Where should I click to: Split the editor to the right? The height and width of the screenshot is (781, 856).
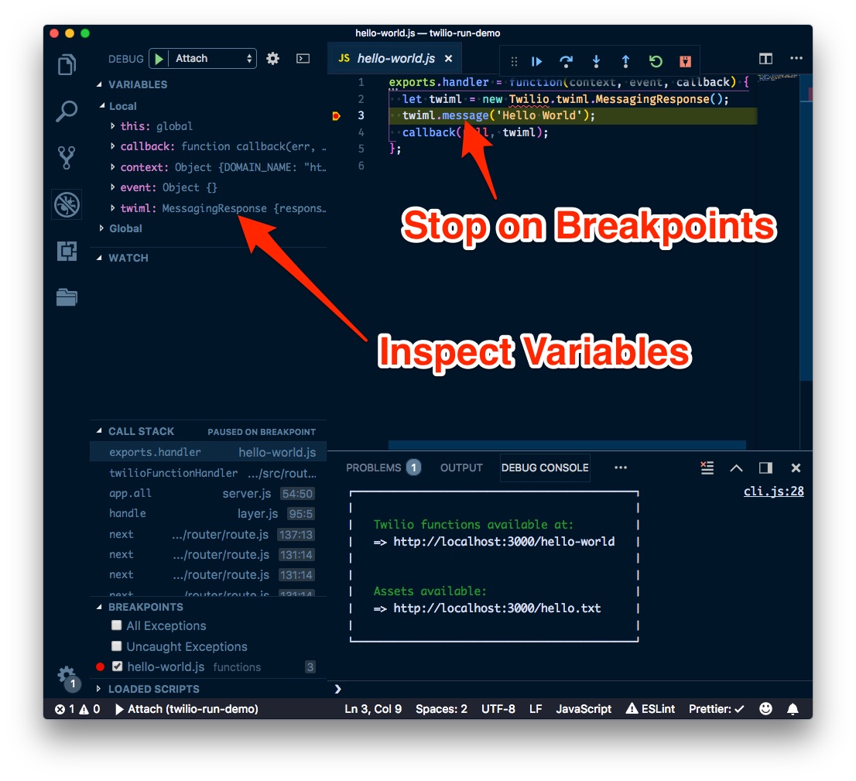(765, 58)
